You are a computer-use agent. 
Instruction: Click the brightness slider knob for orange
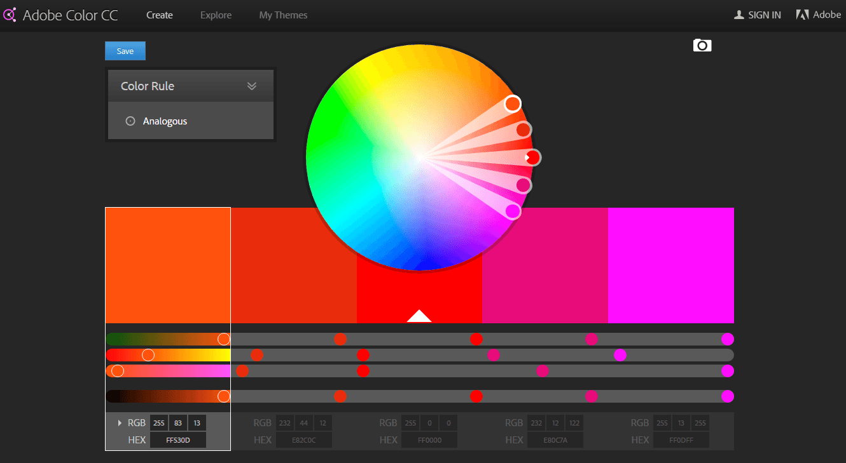pos(223,396)
